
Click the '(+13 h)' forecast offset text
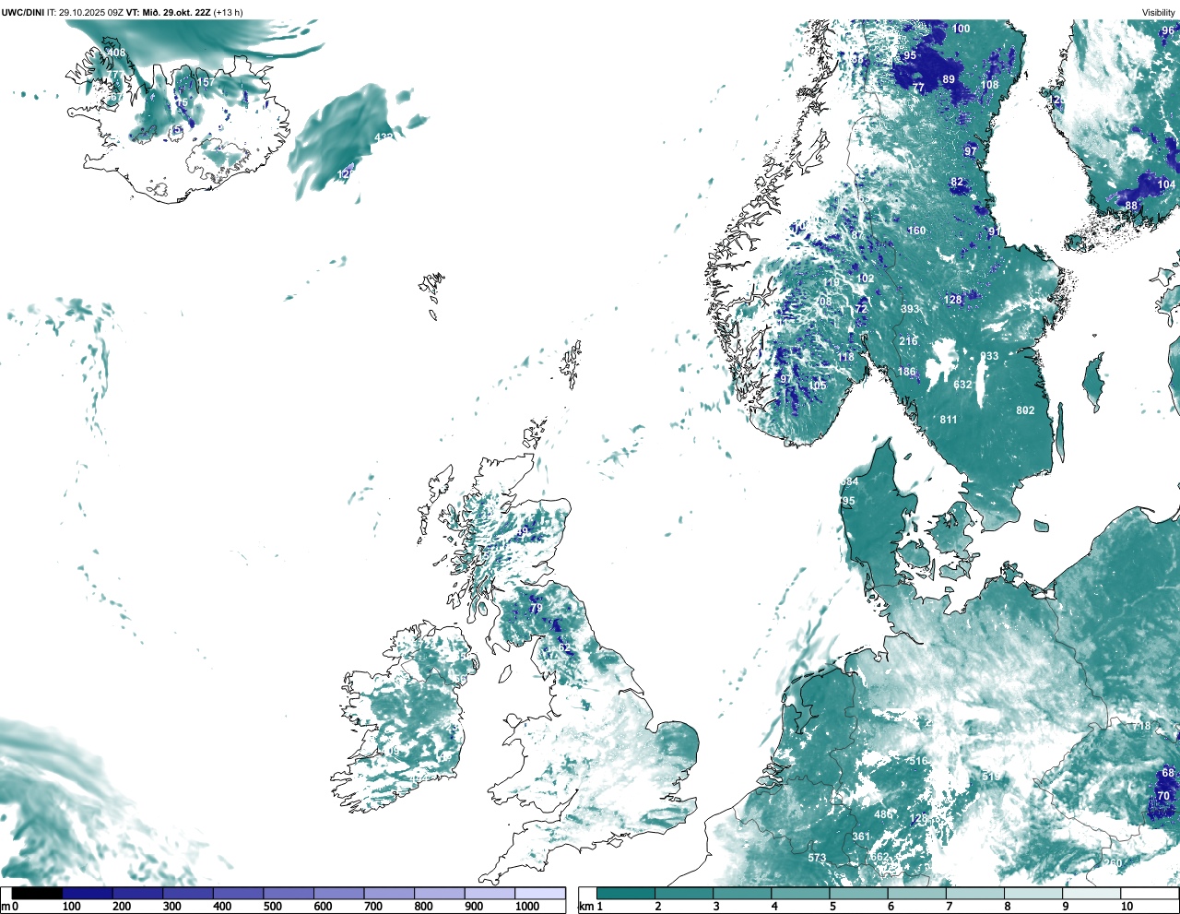(x=228, y=12)
